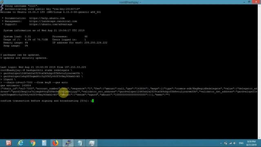261x147 pixels.
Task: Open the Action Center flag in the tray
Action: 226,143
